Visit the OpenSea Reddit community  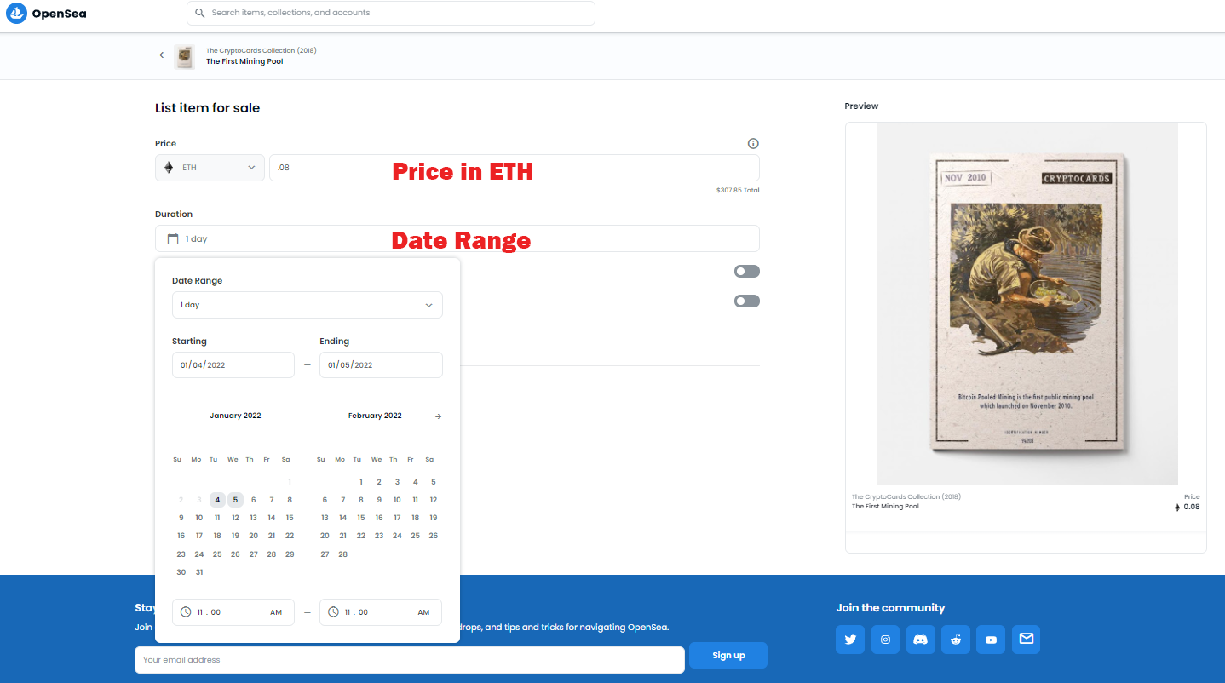(955, 640)
